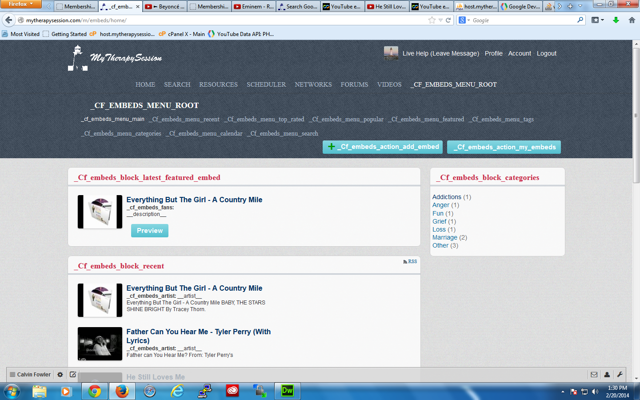Open the SCHEDULER navigation menu item

[266, 84]
